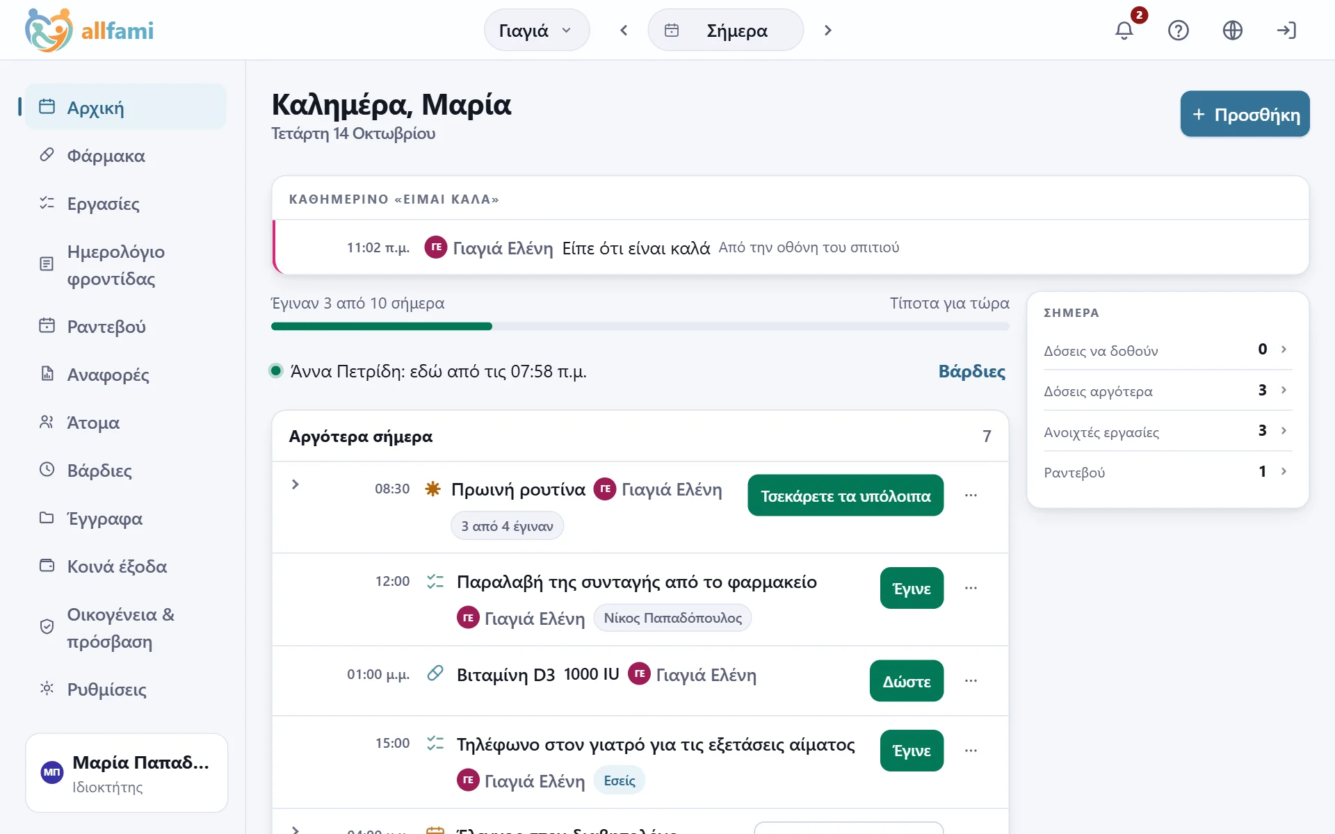Click the pill icon next to Βιταμίνη D3
1335x834 pixels.
coord(435,673)
